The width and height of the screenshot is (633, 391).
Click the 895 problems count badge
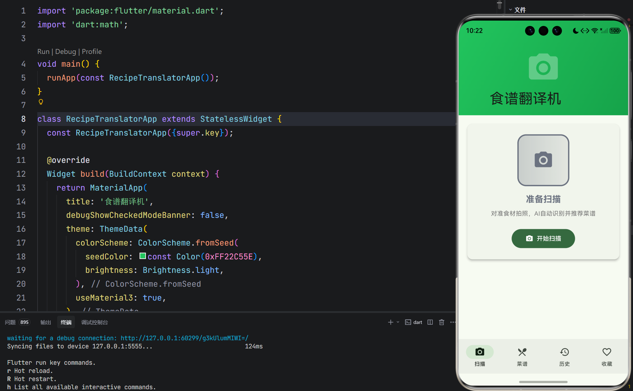24,322
